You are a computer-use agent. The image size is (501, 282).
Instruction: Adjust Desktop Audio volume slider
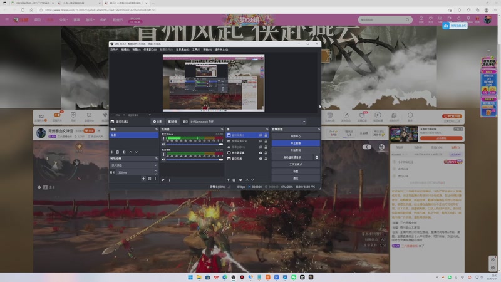click(x=195, y=159)
